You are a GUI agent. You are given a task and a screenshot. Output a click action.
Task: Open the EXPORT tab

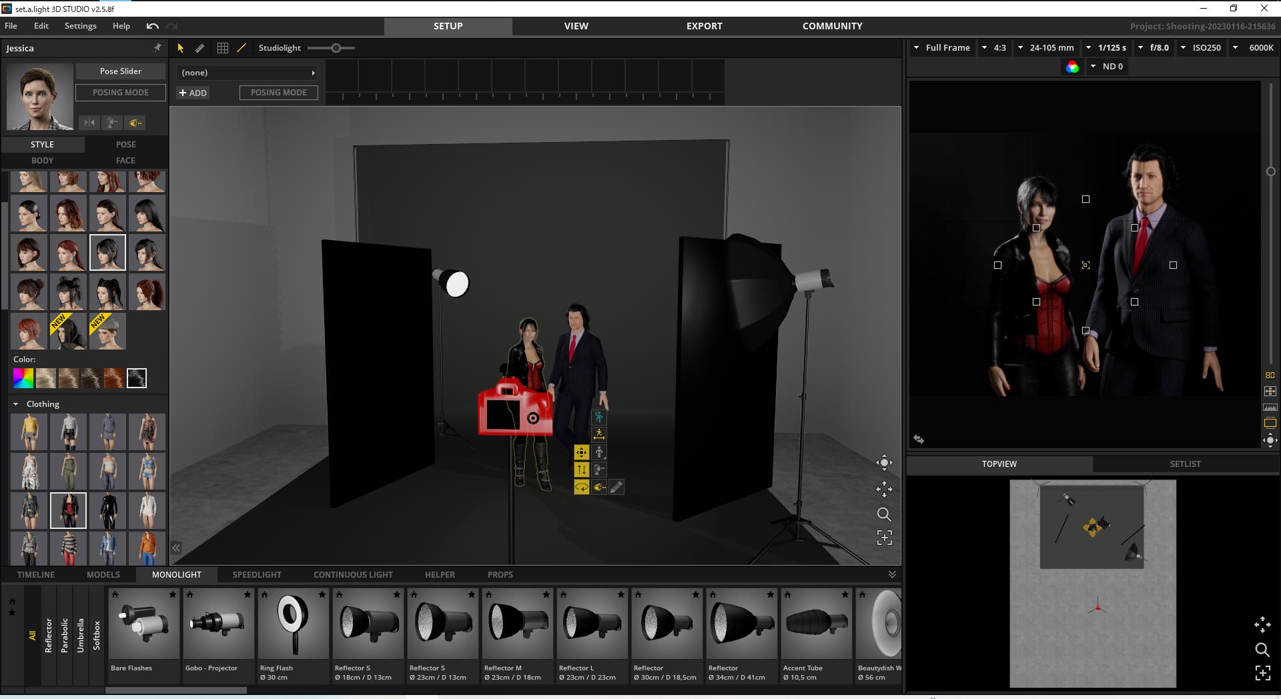[704, 26]
